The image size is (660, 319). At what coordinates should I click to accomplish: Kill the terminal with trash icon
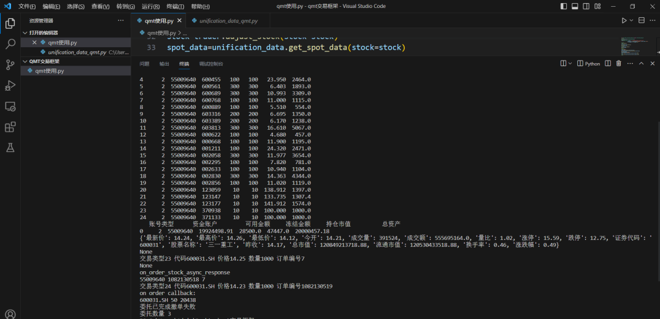pyautogui.click(x=619, y=64)
